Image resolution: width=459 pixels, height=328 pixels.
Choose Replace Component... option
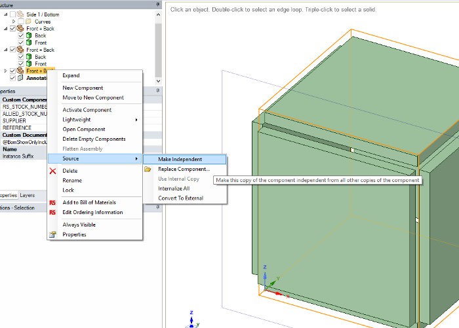pos(185,169)
